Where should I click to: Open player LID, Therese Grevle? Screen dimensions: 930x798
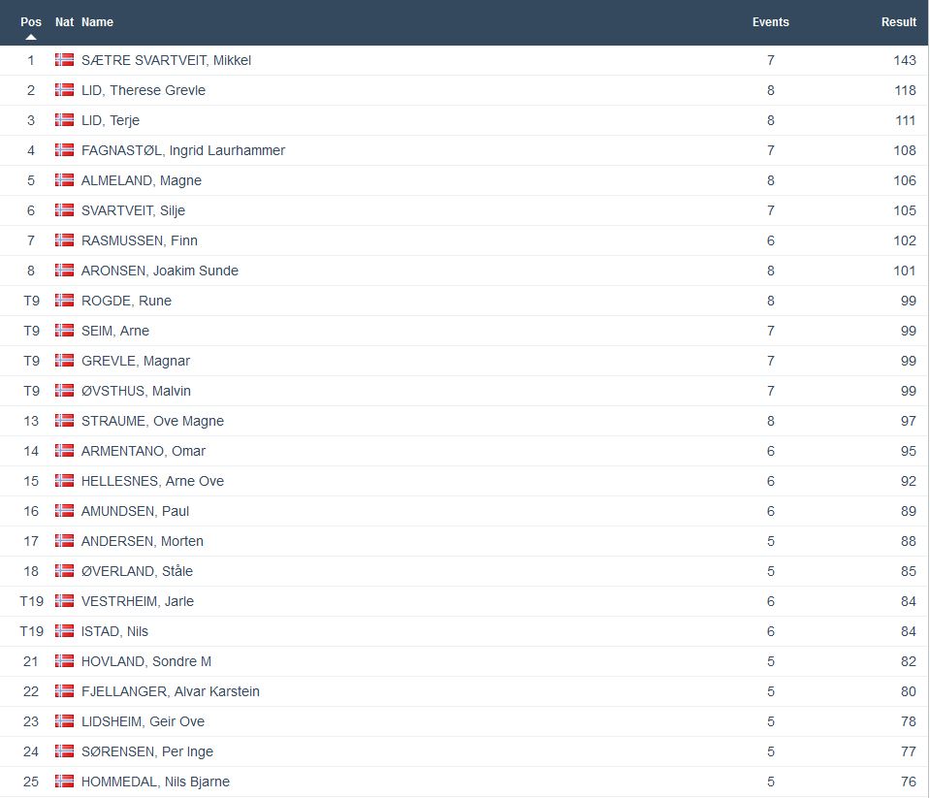point(144,90)
